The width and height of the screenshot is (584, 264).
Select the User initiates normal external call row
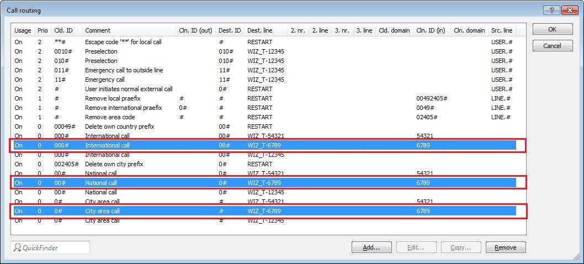[129, 89]
